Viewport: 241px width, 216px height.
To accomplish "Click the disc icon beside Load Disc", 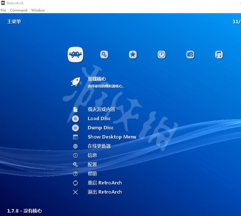I will coord(76,119).
